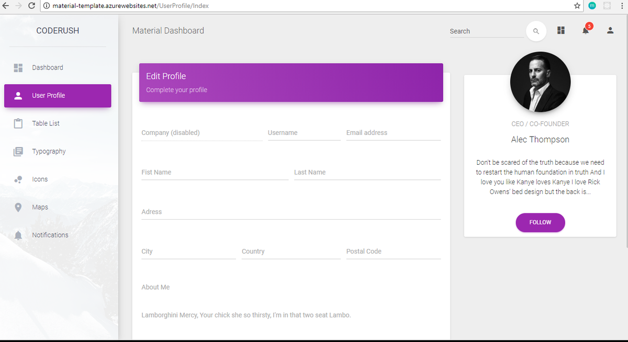Click the Icons menu bullet icon
The width and height of the screenshot is (628, 342).
point(18,179)
